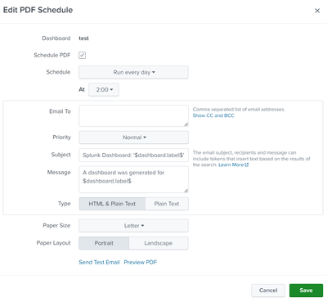Select HTML & Plain Text email type
The width and height of the screenshot is (327, 302).
[x=112, y=204]
